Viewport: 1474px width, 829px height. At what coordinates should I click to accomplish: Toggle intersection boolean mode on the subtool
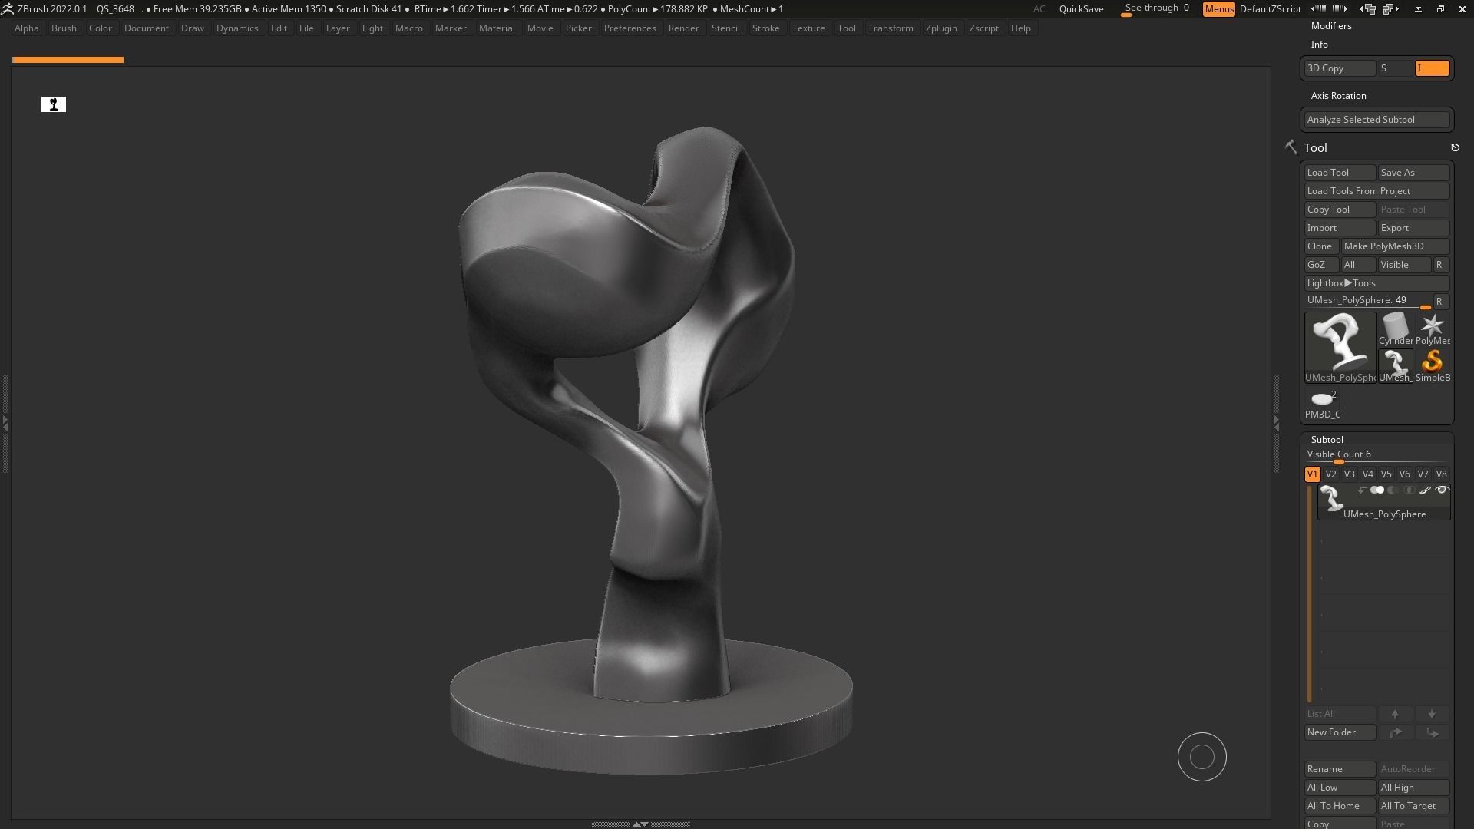point(1410,490)
